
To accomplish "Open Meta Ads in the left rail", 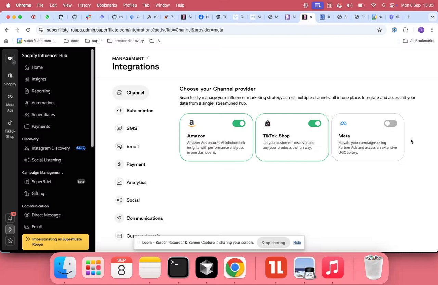I will tap(10, 103).
